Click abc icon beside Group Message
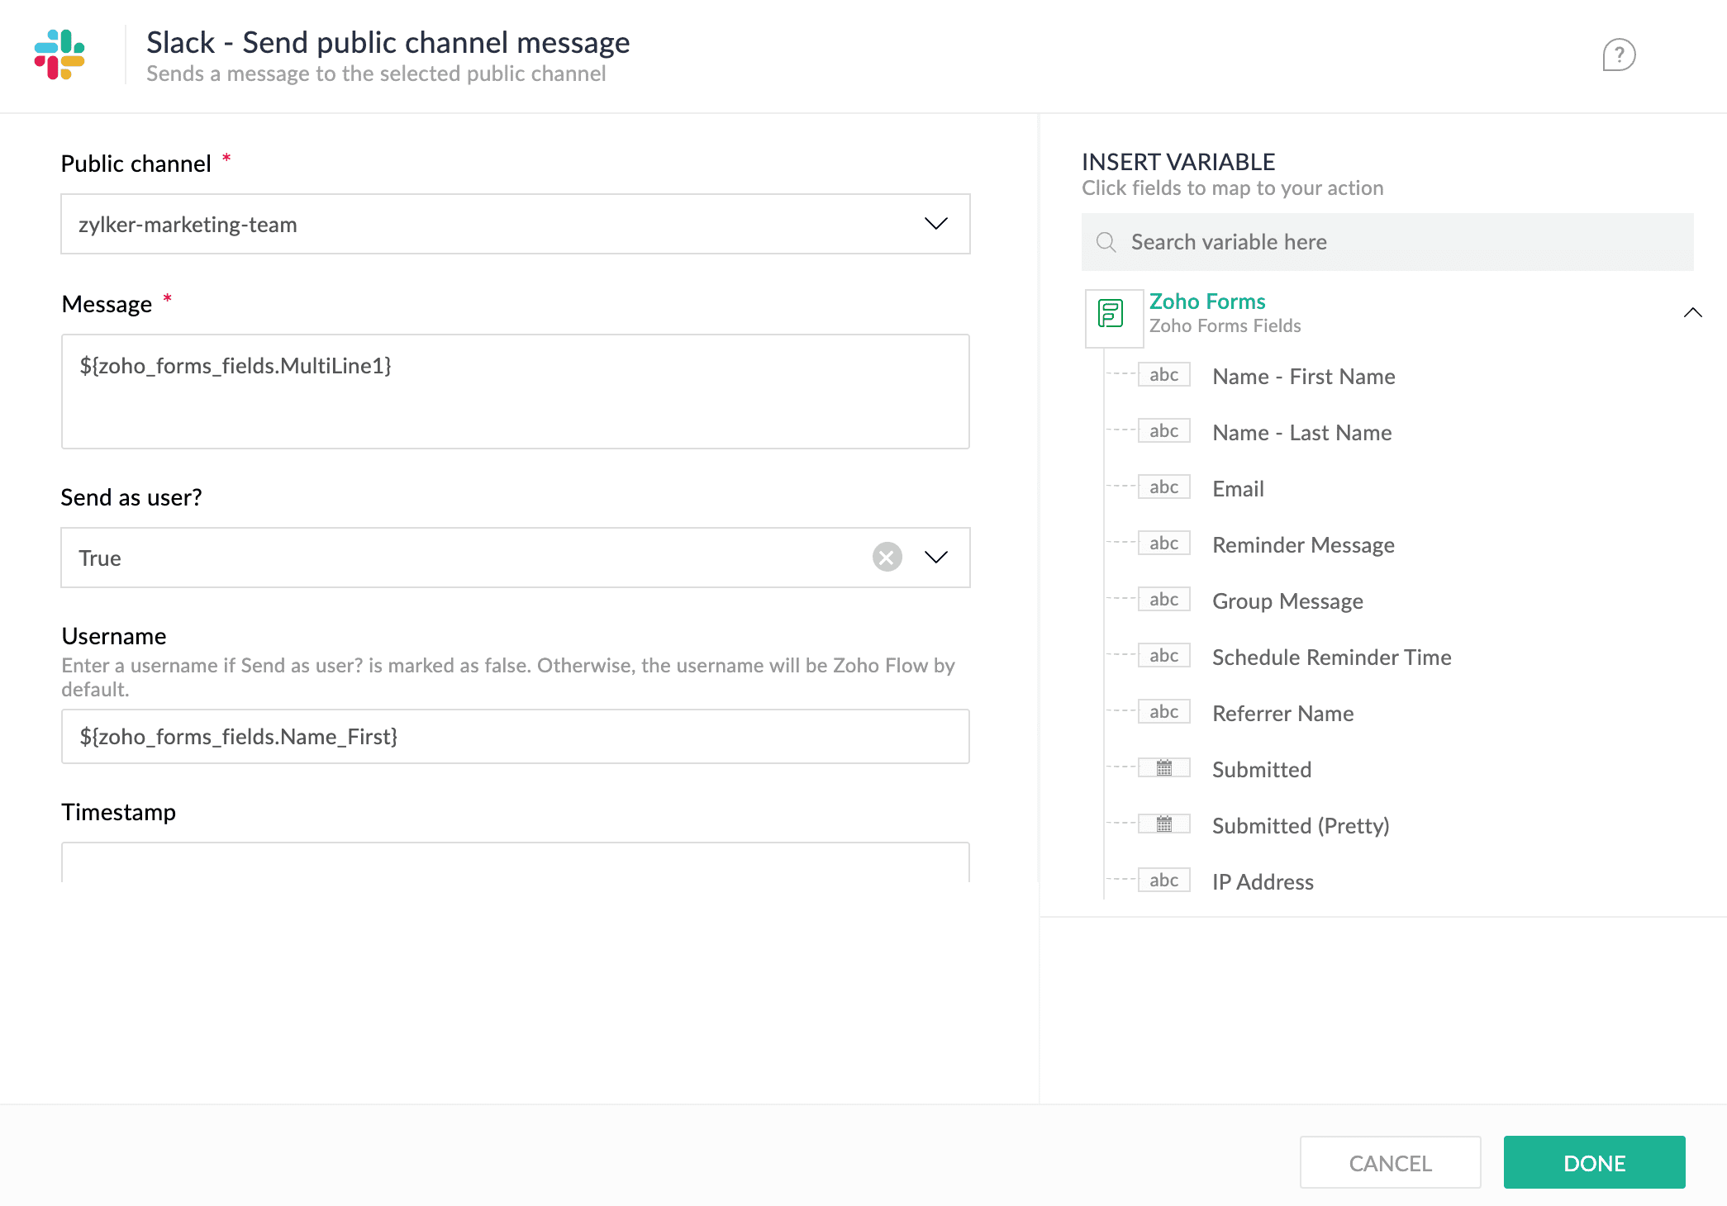The width and height of the screenshot is (1727, 1206). point(1163,600)
